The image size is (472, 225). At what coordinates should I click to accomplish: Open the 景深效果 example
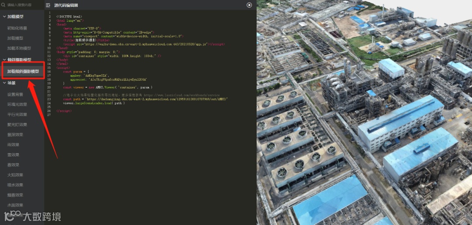pos(15,135)
